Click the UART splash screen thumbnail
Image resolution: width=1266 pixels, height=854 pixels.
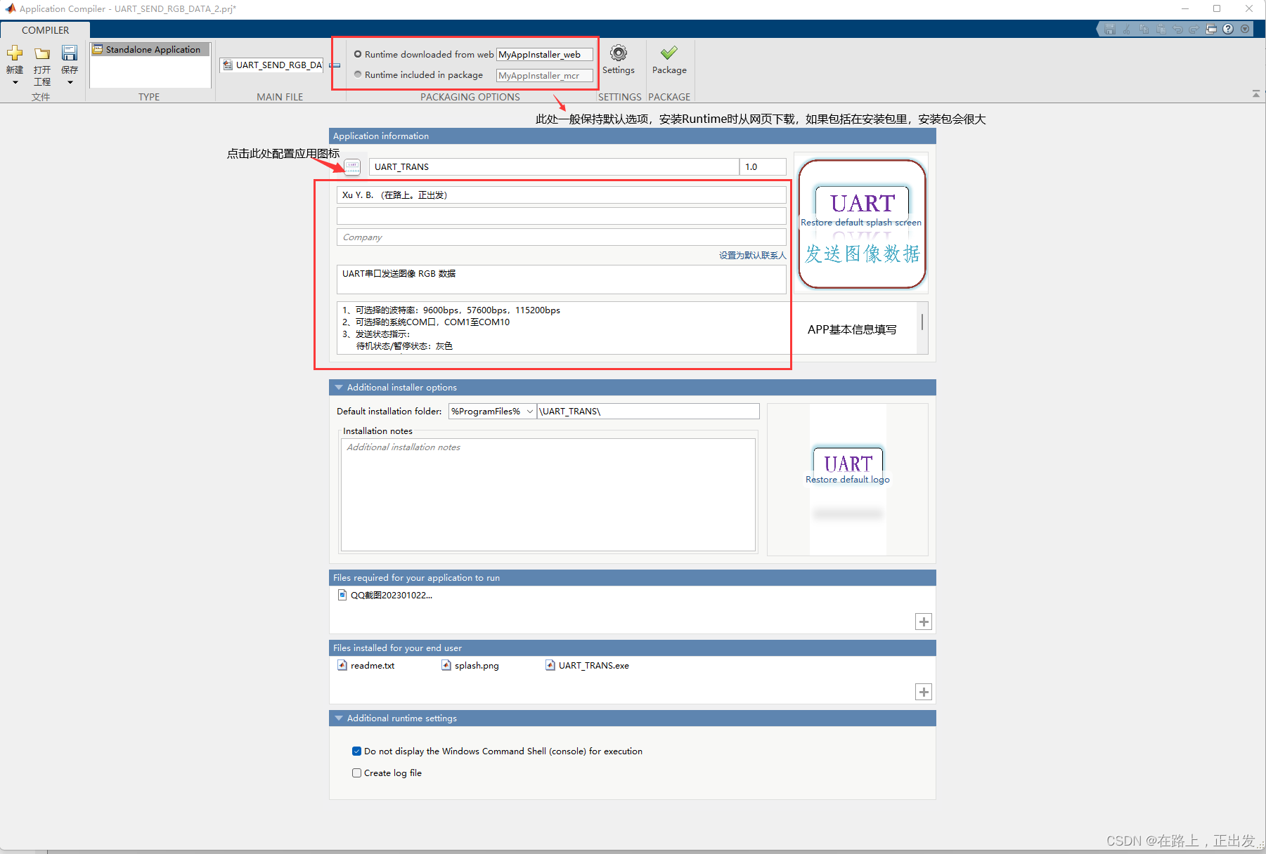click(862, 223)
